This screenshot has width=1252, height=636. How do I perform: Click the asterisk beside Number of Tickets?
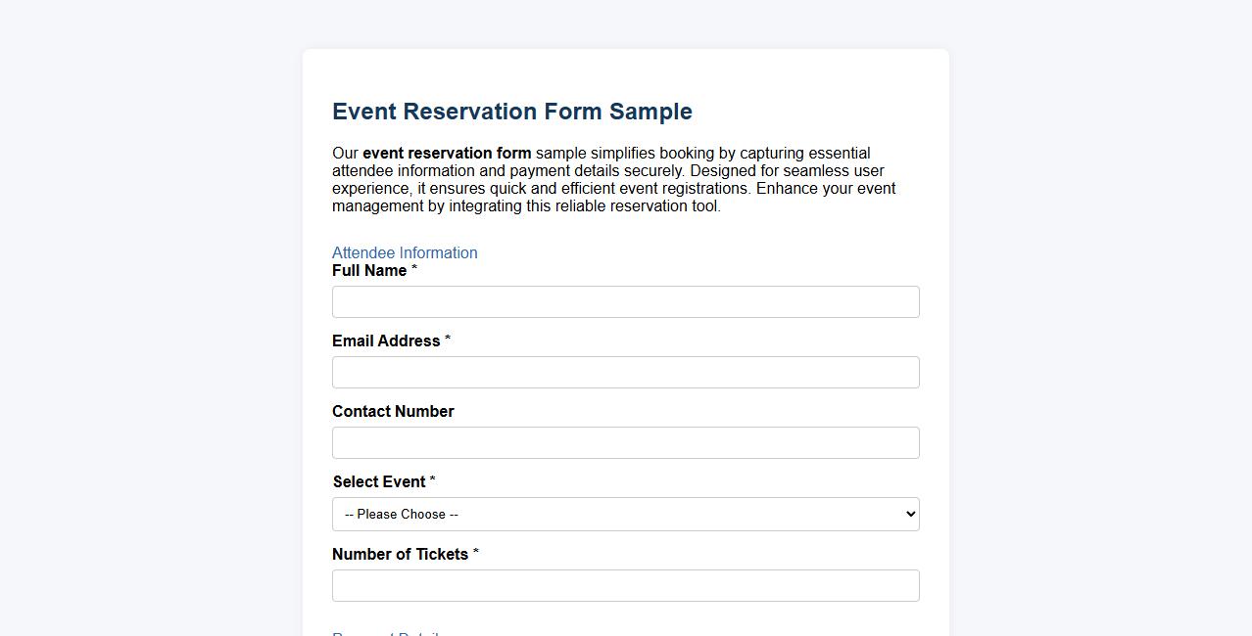(x=475, y=554)
